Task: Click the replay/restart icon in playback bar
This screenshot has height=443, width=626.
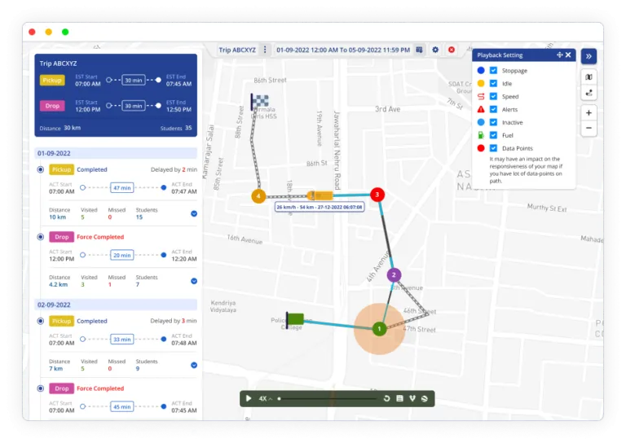Action: click(x=386, y=398)
